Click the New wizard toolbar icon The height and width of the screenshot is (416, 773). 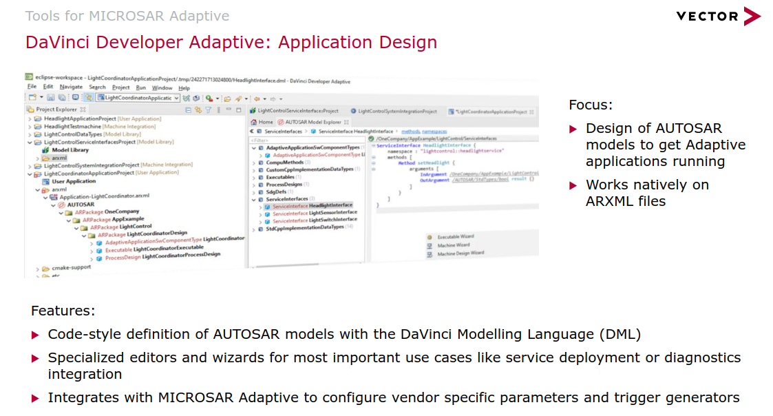32,98
